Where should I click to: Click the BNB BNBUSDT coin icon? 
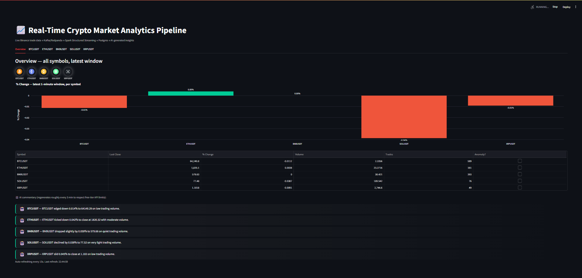click(x=44, y=72)
